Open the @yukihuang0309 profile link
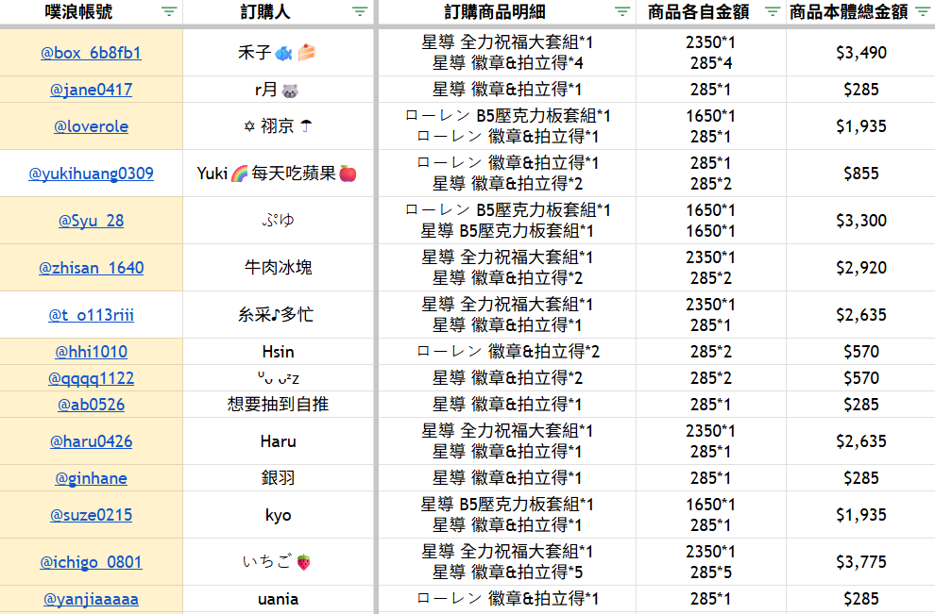 click(x=91, y=174)
